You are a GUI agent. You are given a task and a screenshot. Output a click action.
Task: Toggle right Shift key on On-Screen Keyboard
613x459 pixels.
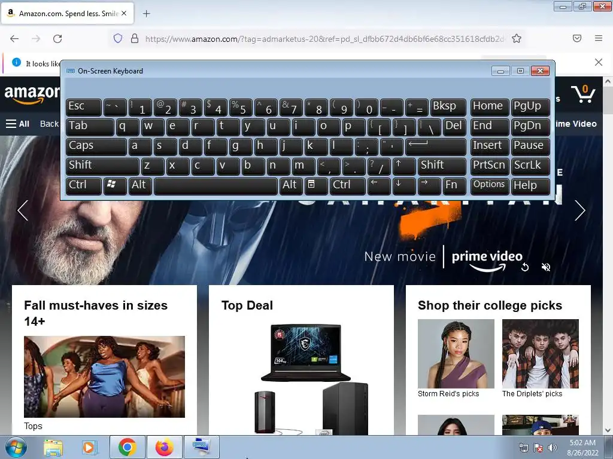[x=442, y=166]
